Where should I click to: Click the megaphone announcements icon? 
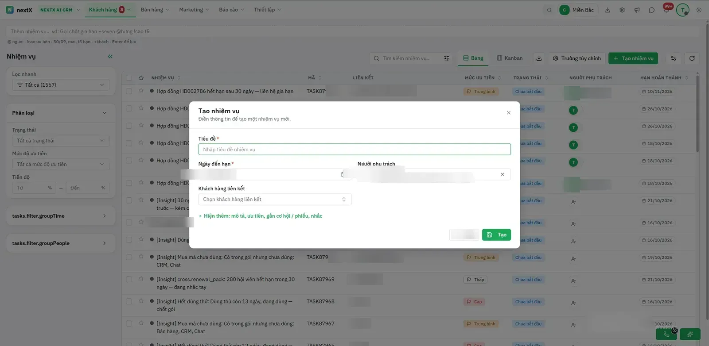point(637,10)
